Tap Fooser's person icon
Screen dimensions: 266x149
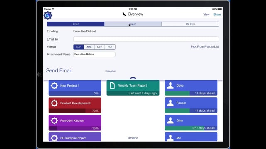pyautogui.click(x=170, y=103)
